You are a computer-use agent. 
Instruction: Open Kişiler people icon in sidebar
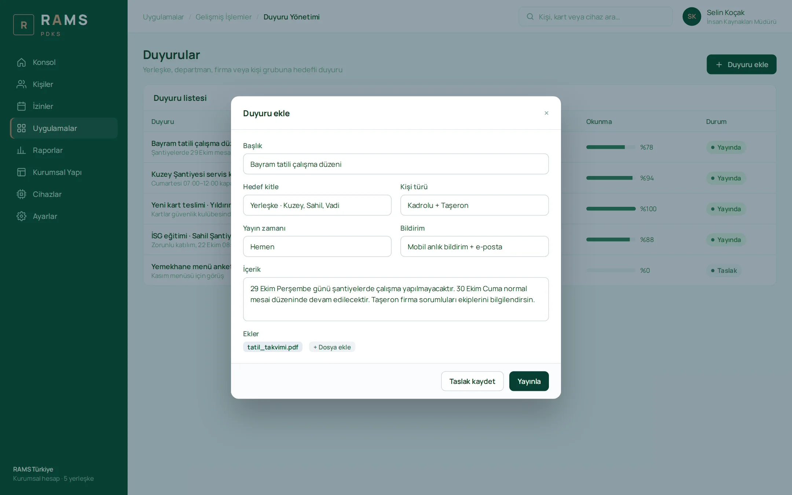[x=22, y=84]
